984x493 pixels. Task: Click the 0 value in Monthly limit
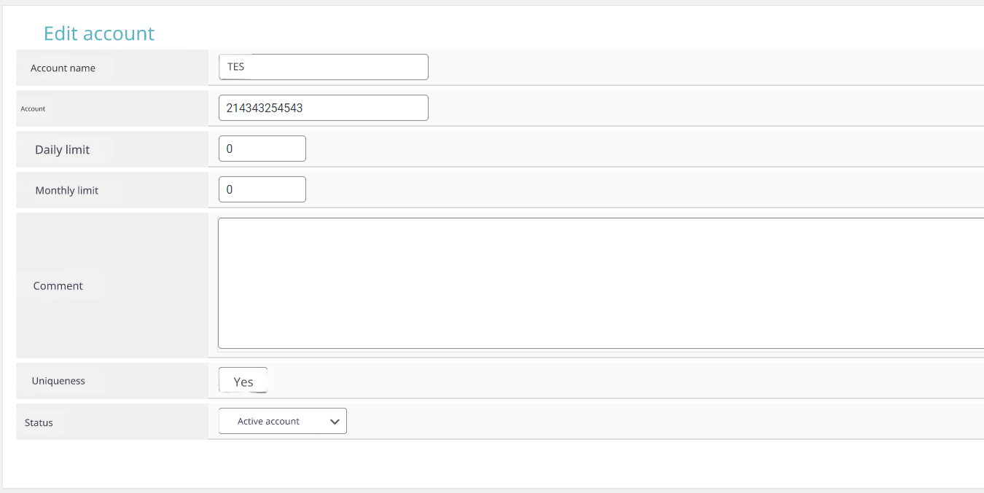click(230, 189)
